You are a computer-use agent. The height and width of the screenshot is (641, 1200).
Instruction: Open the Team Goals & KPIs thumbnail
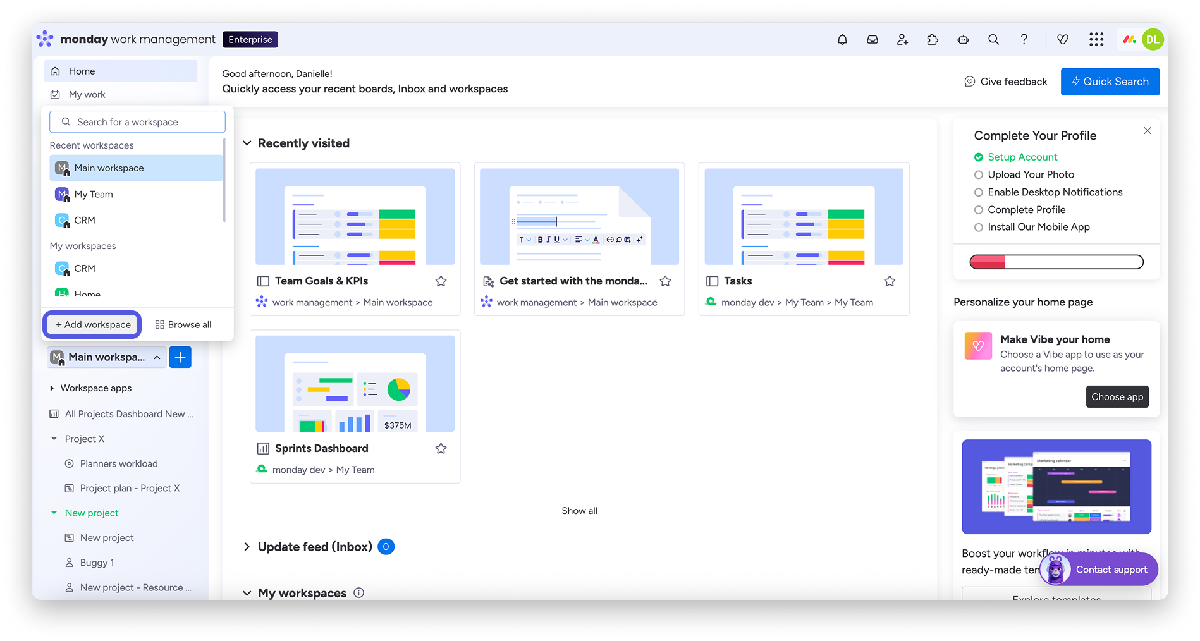[355, 216]
